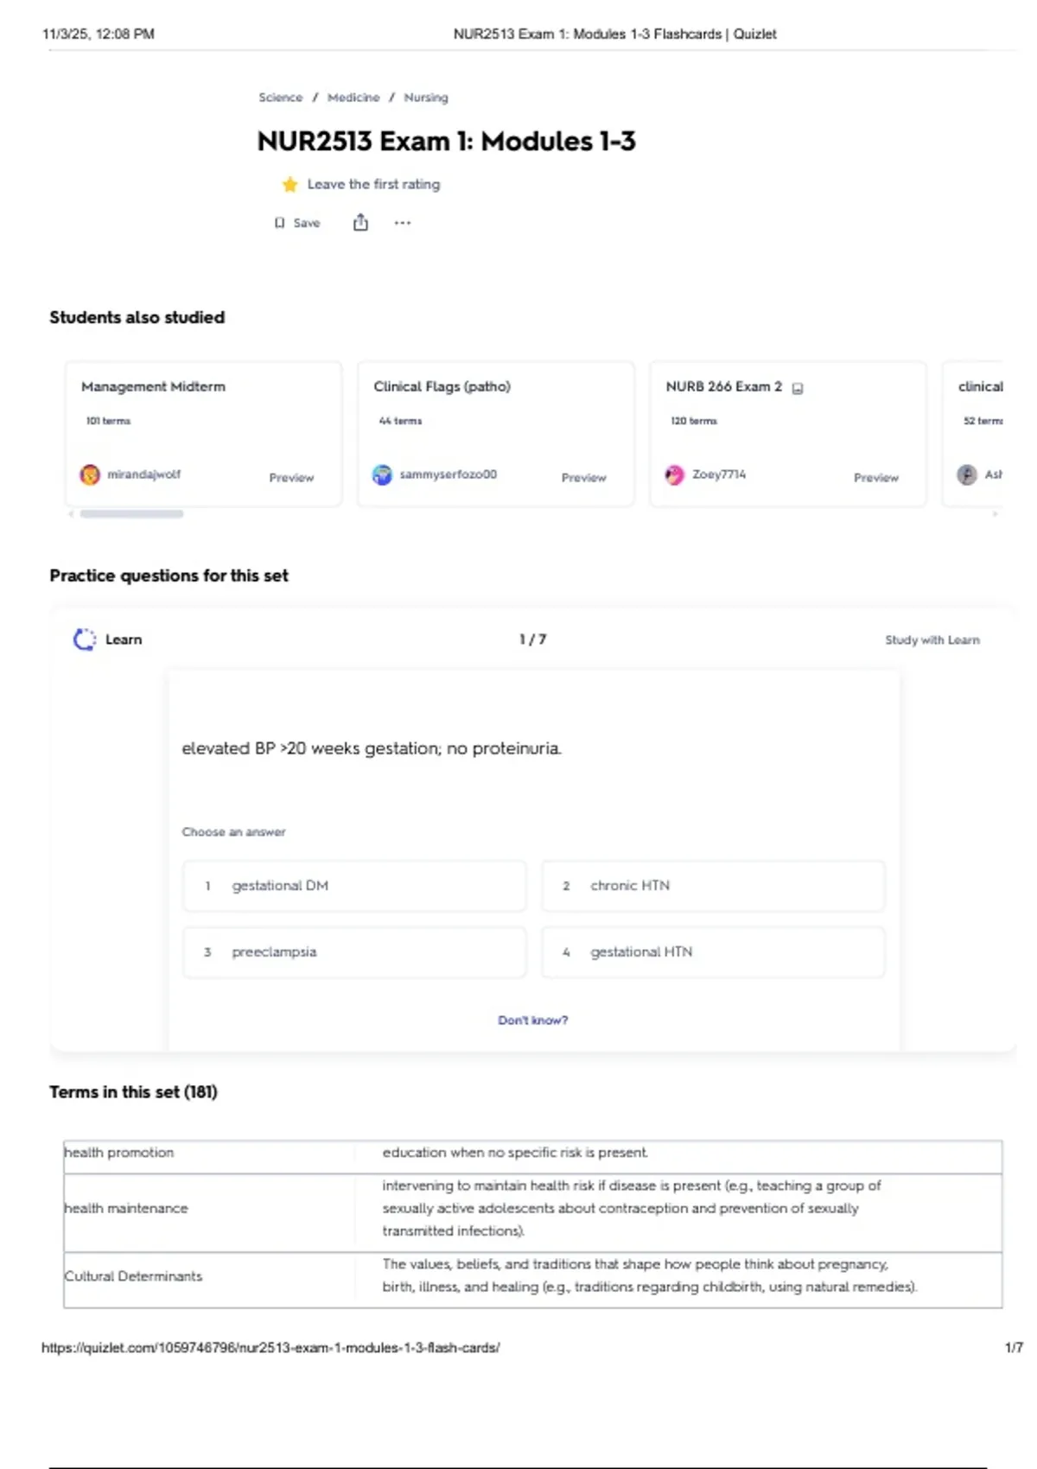Screen dimensions: 1037x1469
Task: Click mirandajwolf's avatar icon
Action: pos(90,474)
